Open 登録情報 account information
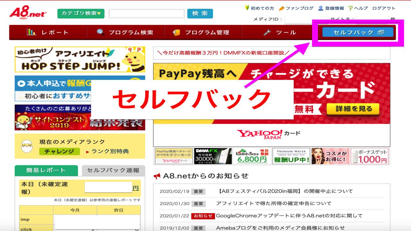The width and height of the screenshot is (411, 231). click(331, 8)
